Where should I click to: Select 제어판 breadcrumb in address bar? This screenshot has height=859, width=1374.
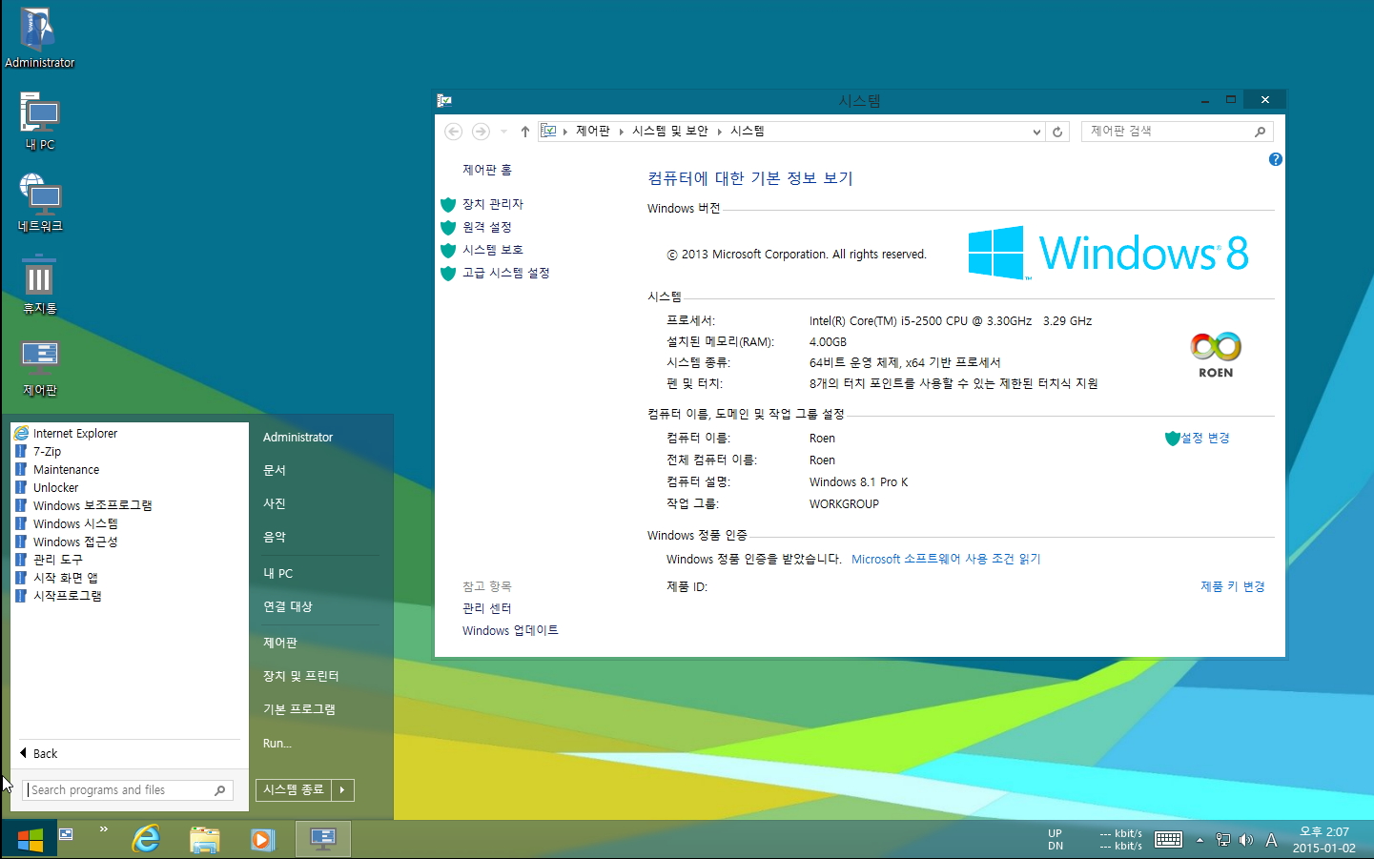[x=592, y=132]
